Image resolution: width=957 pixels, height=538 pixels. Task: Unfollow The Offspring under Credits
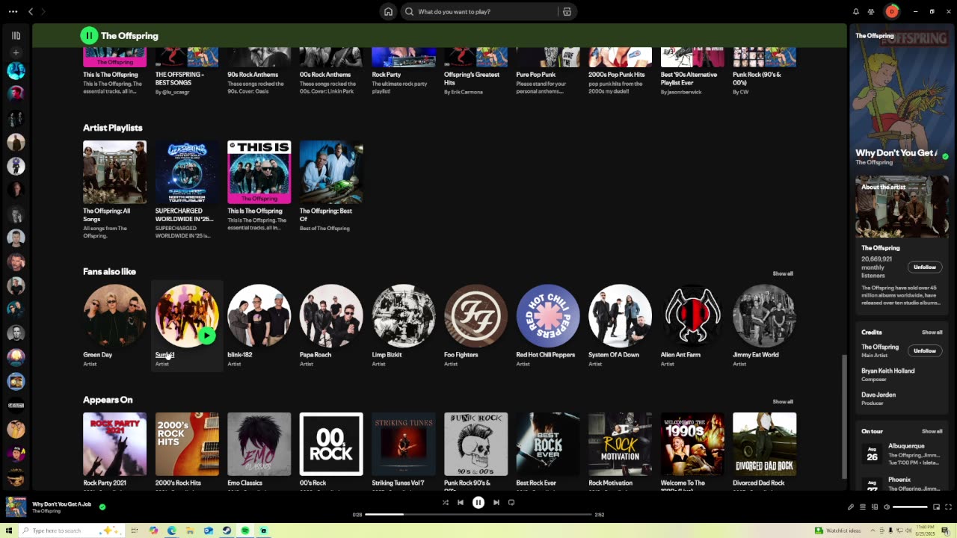(x=925, y=350)
